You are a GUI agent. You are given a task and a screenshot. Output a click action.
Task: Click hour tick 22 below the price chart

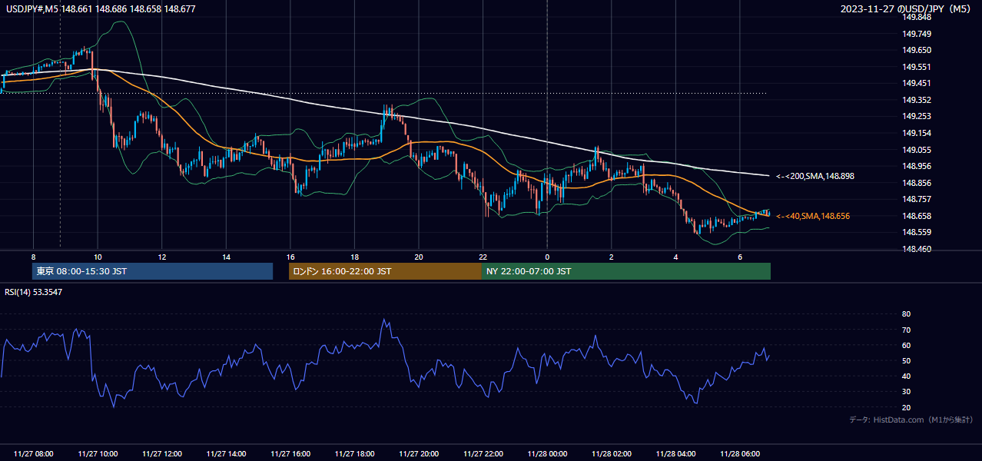483,257
